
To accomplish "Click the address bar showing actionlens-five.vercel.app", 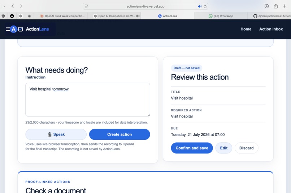I will coord(145,6).
